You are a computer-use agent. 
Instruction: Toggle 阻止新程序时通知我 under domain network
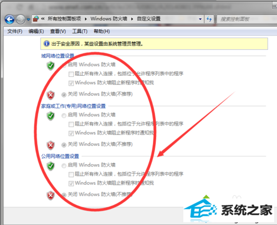click(71, 83)
